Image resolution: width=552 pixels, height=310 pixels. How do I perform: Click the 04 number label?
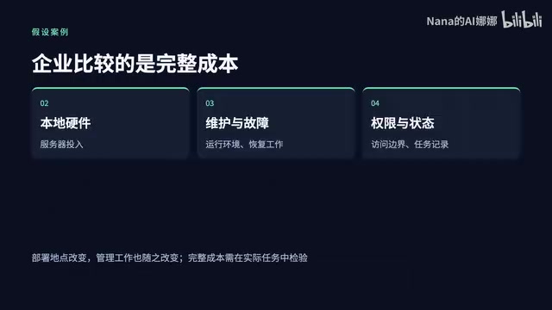(x=375, y=103)
